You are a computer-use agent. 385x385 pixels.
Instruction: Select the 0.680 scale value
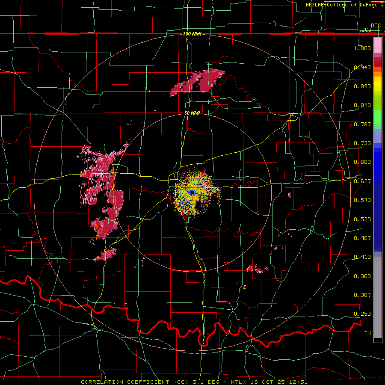[362, 162]
